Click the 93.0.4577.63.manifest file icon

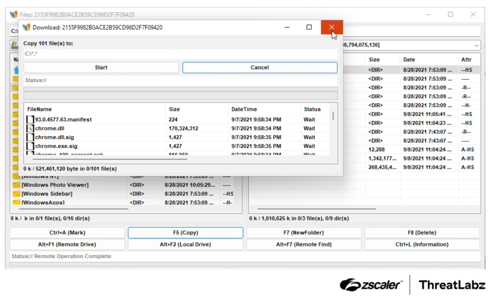click(31, 119)
